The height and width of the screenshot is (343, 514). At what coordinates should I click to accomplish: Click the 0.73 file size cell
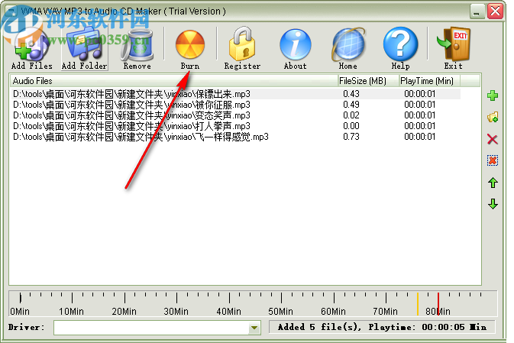pyautogui.click(x=351, y=137)
